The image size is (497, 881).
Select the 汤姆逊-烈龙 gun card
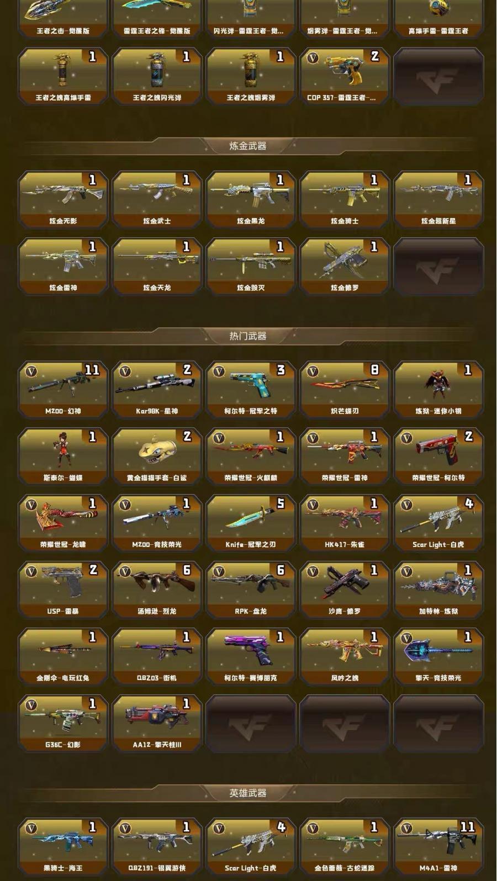click(157, 590)
